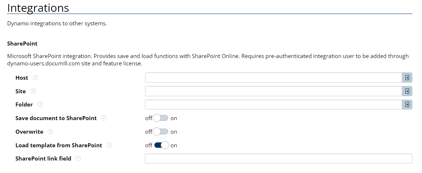Click the Overwrite help question mark

pos(50,131)
